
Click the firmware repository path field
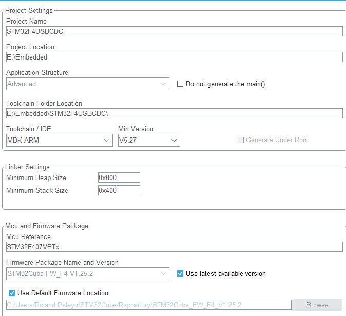[x=149, y=305]
